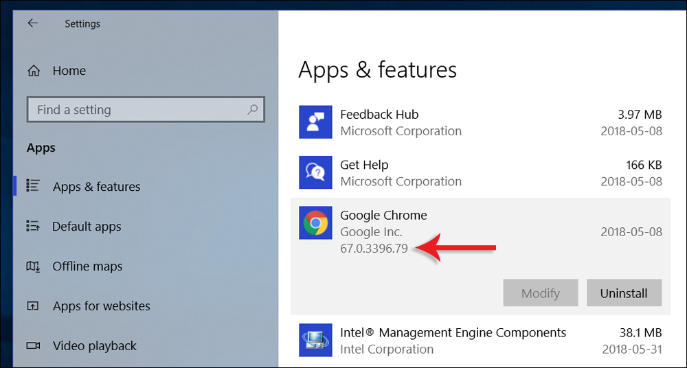Open the Default apps settings page

(87, 227)
